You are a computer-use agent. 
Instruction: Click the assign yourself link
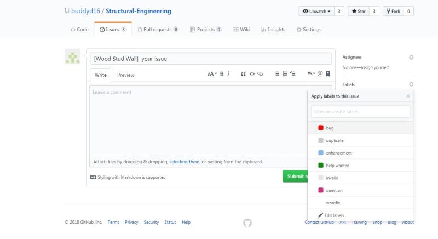[x=374, y=67]
